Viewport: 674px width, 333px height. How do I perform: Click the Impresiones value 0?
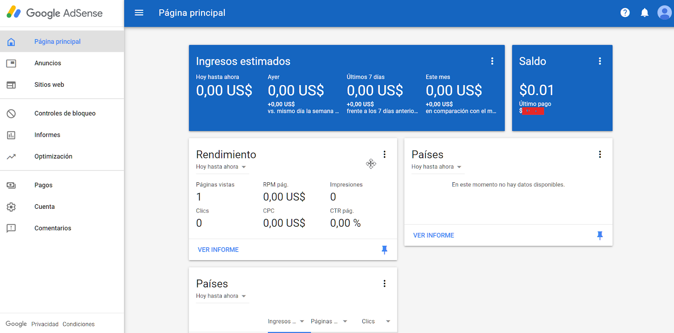coord(333,197)
